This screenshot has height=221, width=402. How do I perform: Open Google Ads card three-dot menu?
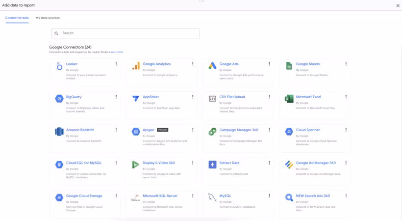click(x=270, y=64)
